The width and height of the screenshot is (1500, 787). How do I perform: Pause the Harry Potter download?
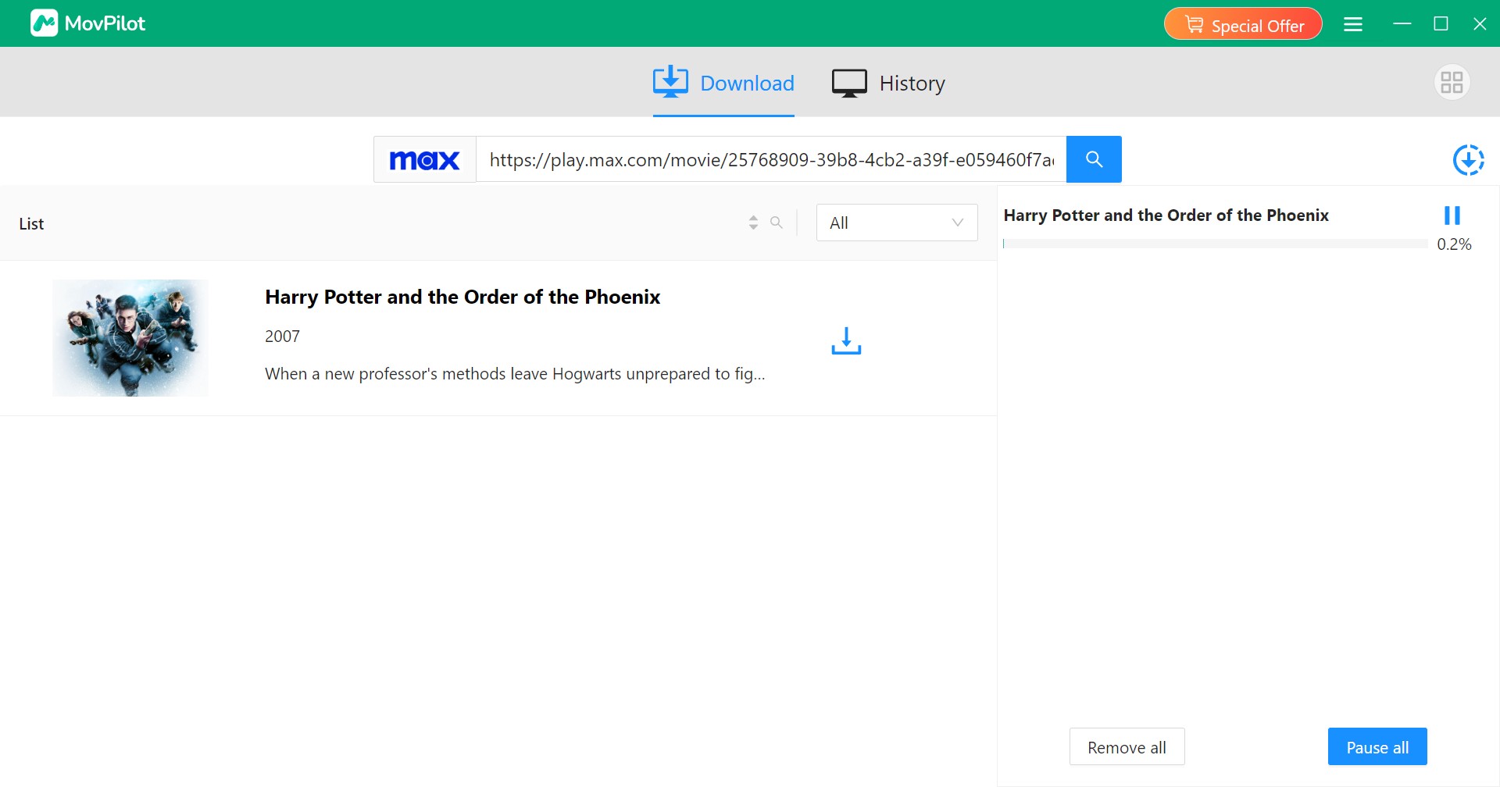tap(1452, 215)
